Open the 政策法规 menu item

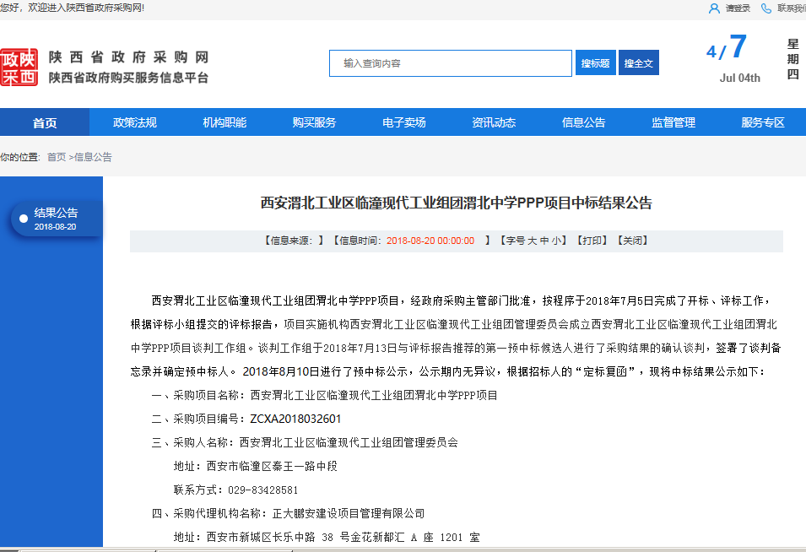click(x=135, y=122)
